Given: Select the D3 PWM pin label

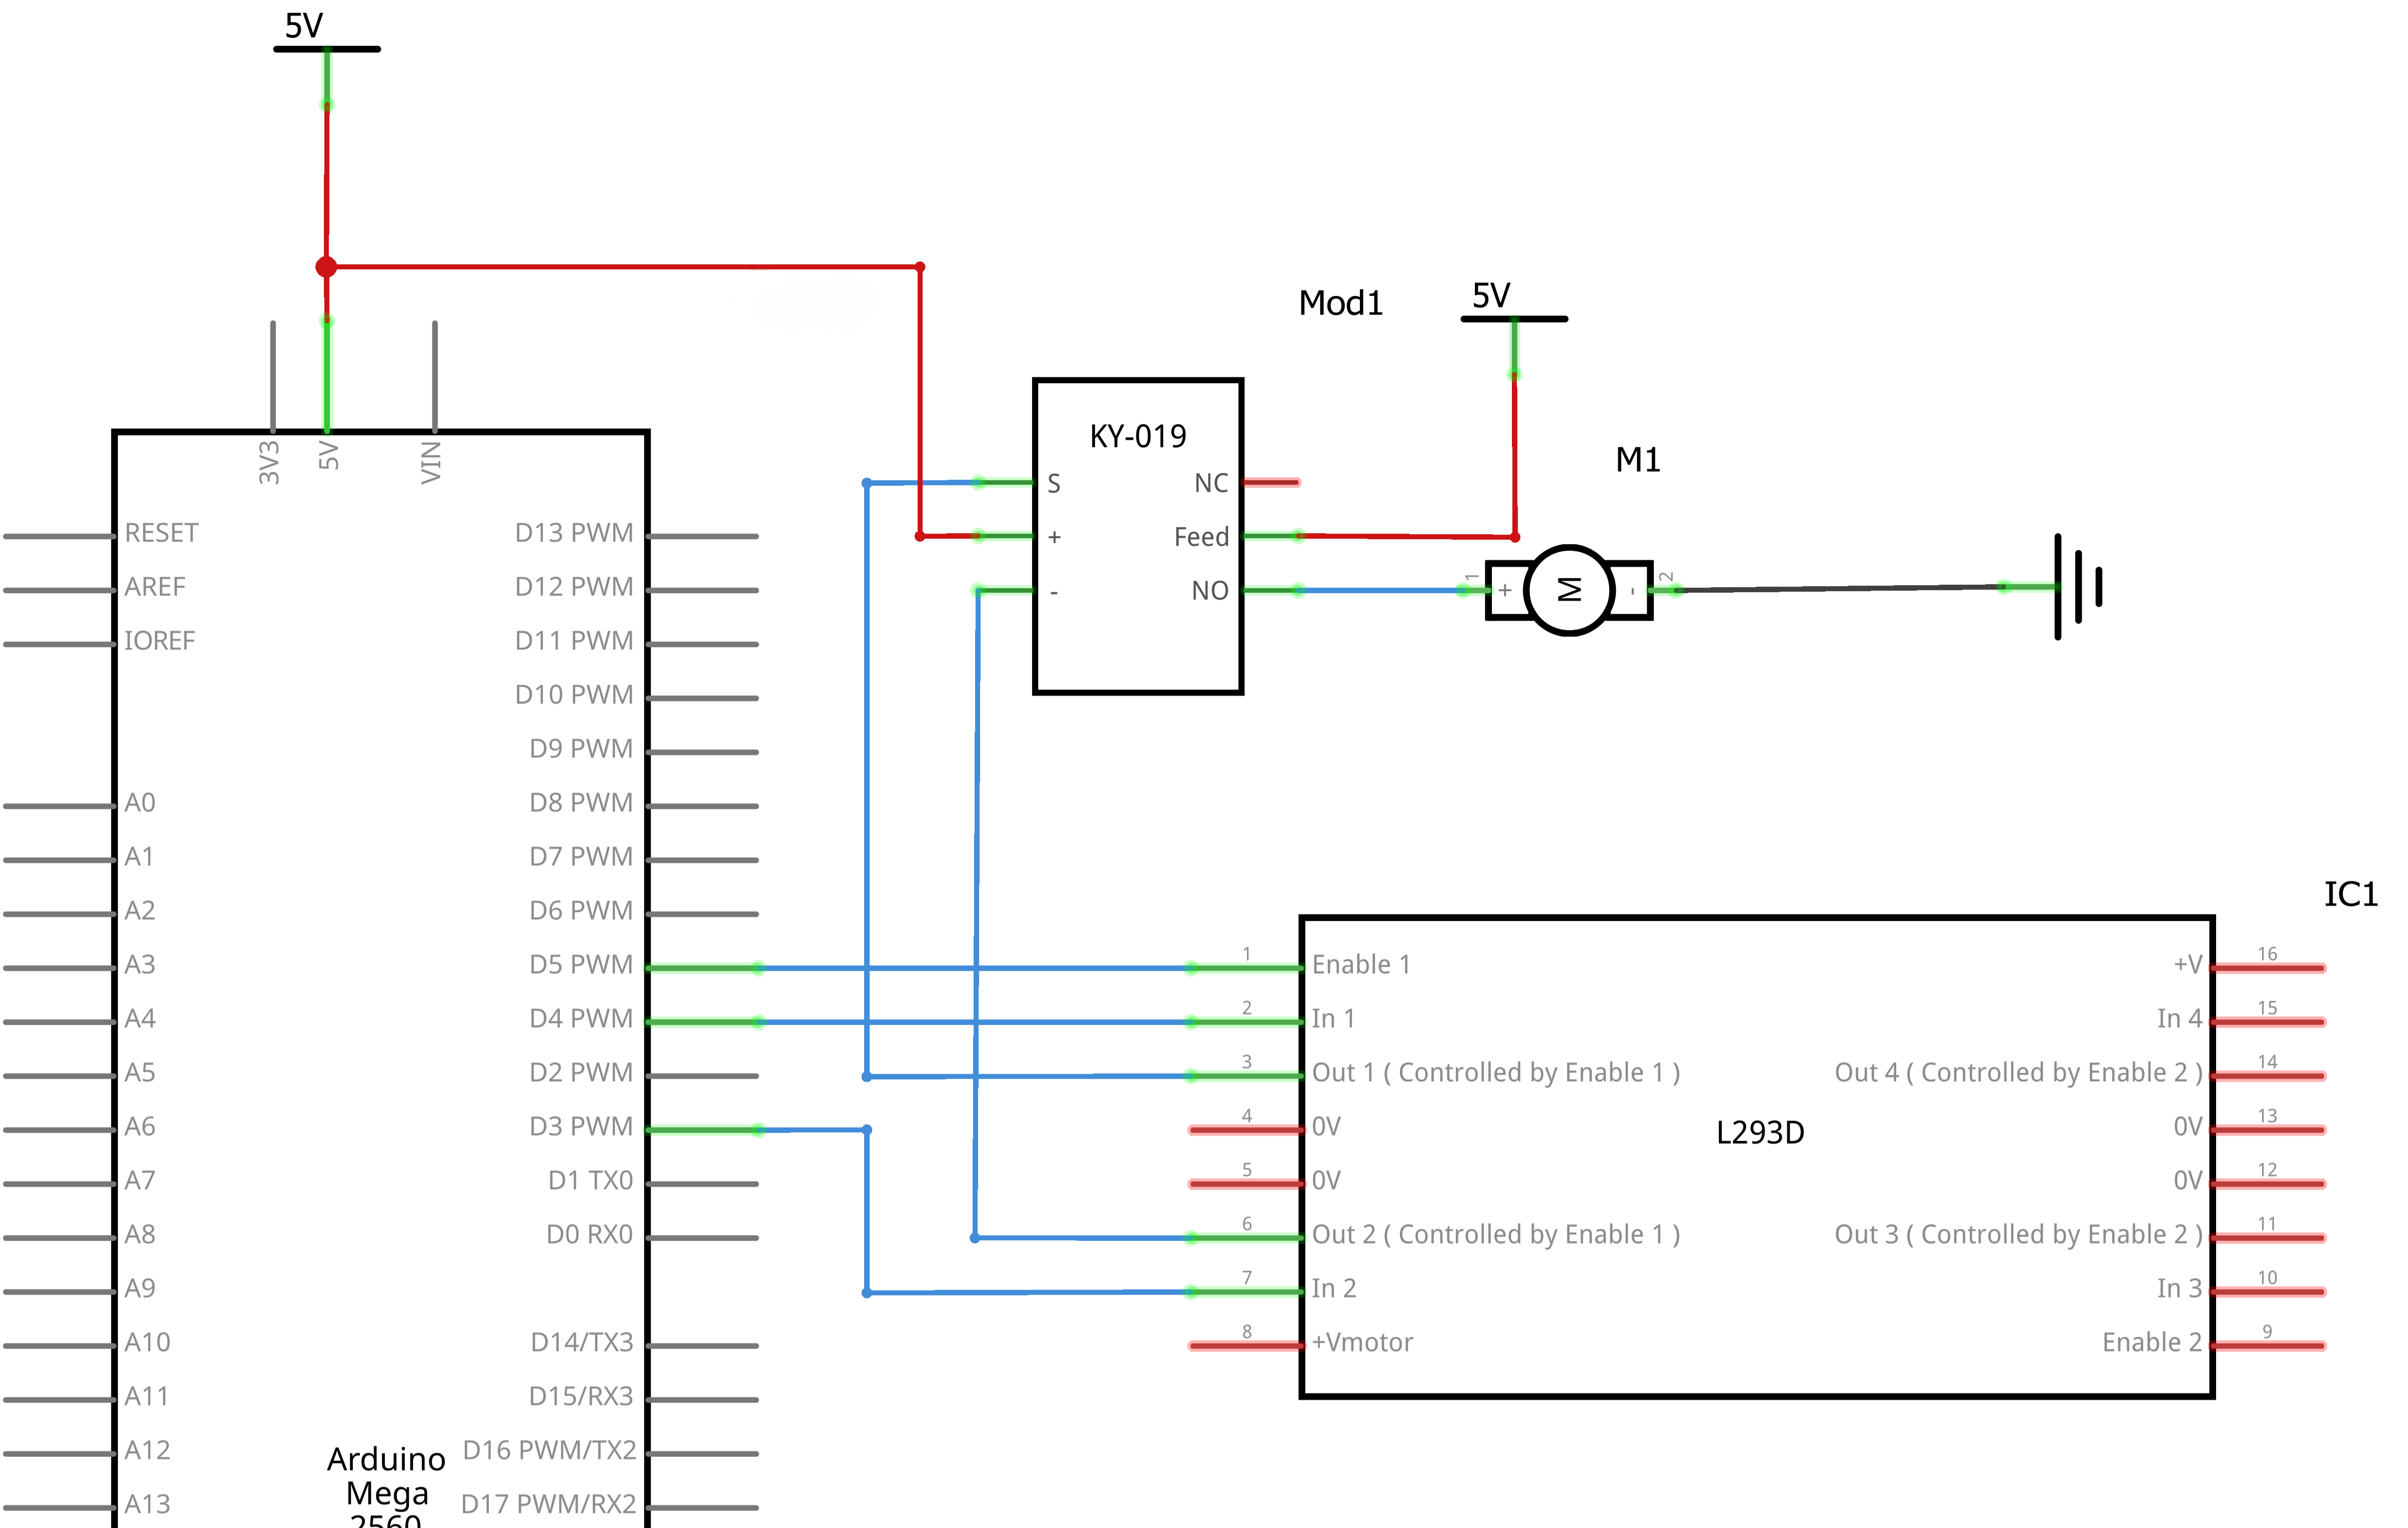Looking at the screenshot, I should tap(581, 1127).
